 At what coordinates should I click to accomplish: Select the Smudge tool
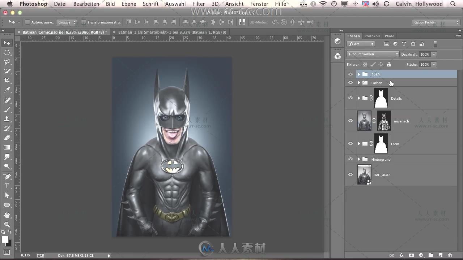(7, 157)
